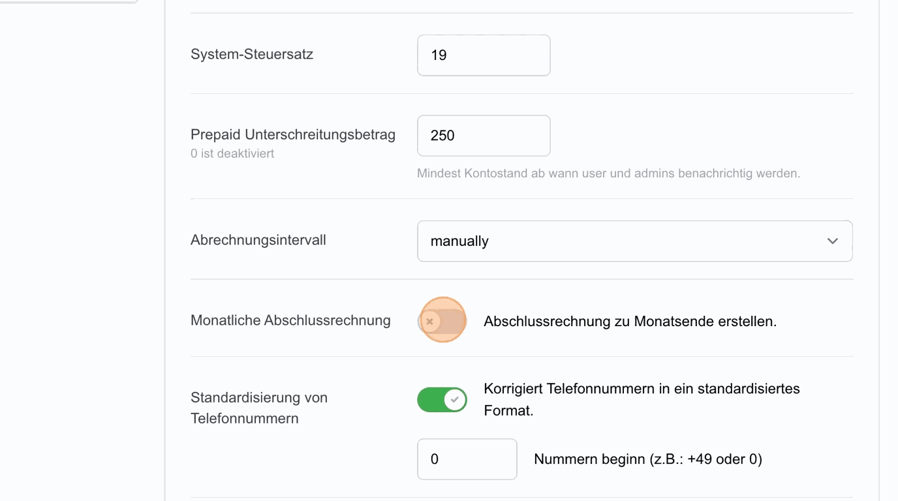
Task: Click the Nummern beginn prefix field
Action: (467, 459)
